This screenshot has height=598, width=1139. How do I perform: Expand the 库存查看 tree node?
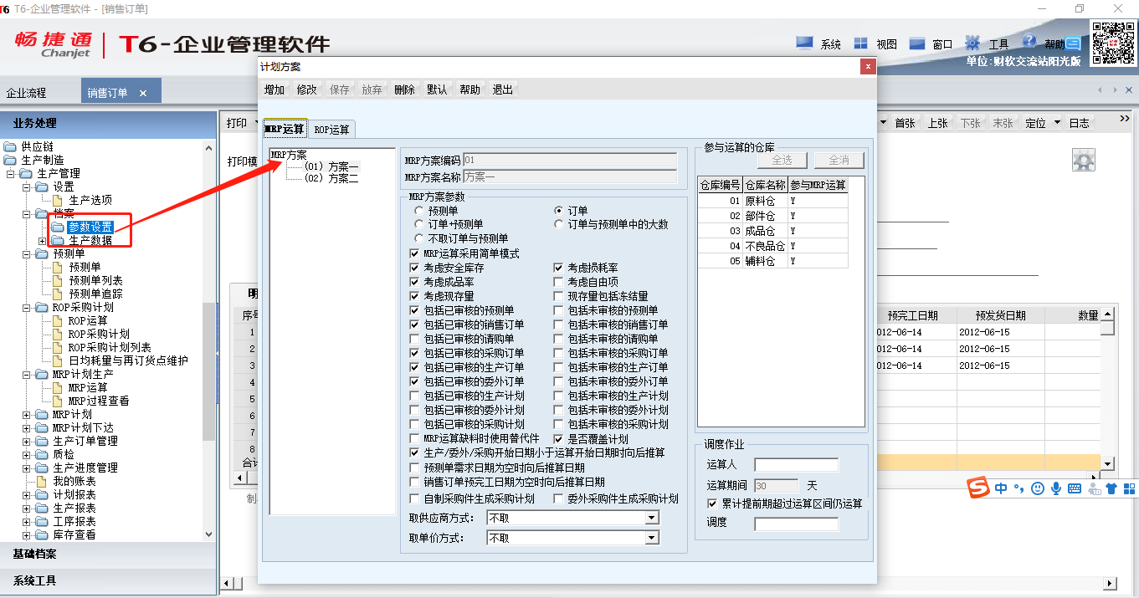(x=27, y=535)
